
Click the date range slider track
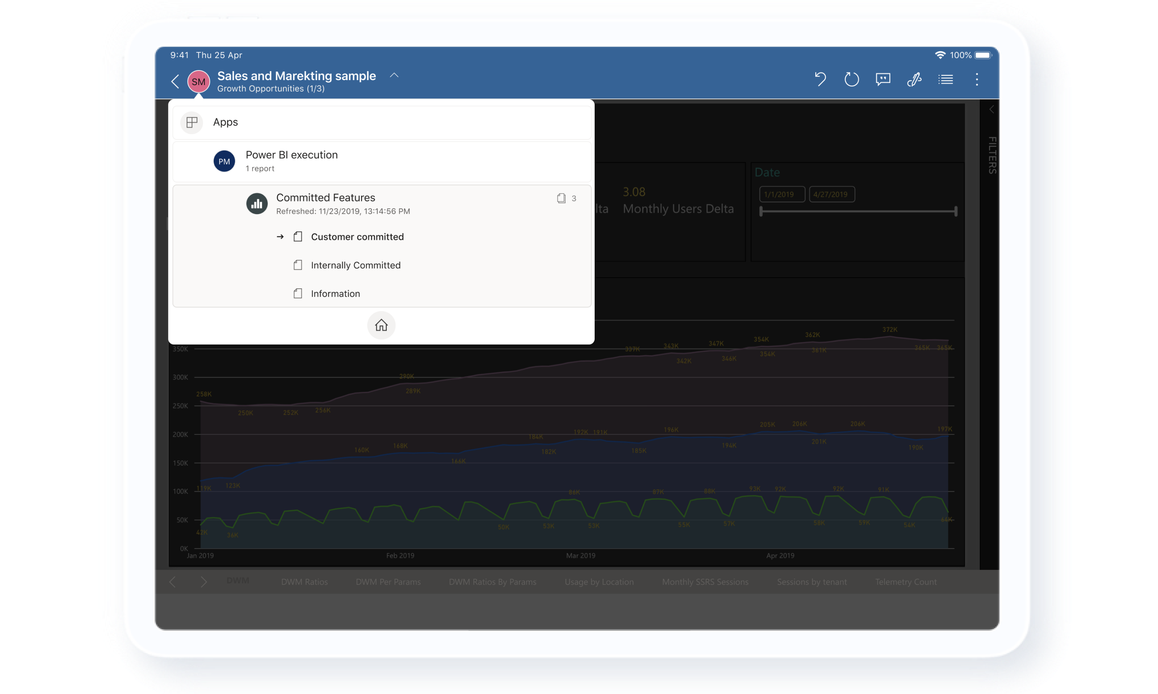coord(858,211)
